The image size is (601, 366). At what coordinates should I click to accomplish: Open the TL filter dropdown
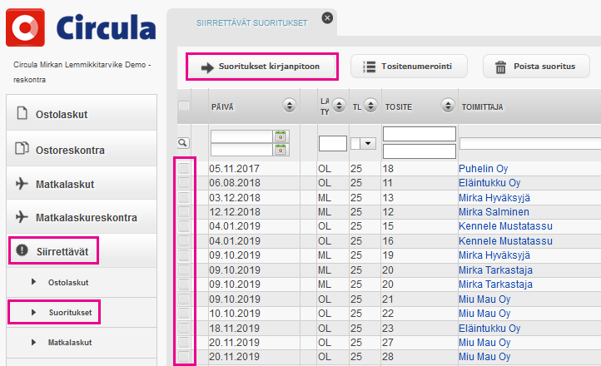point(367,144)
